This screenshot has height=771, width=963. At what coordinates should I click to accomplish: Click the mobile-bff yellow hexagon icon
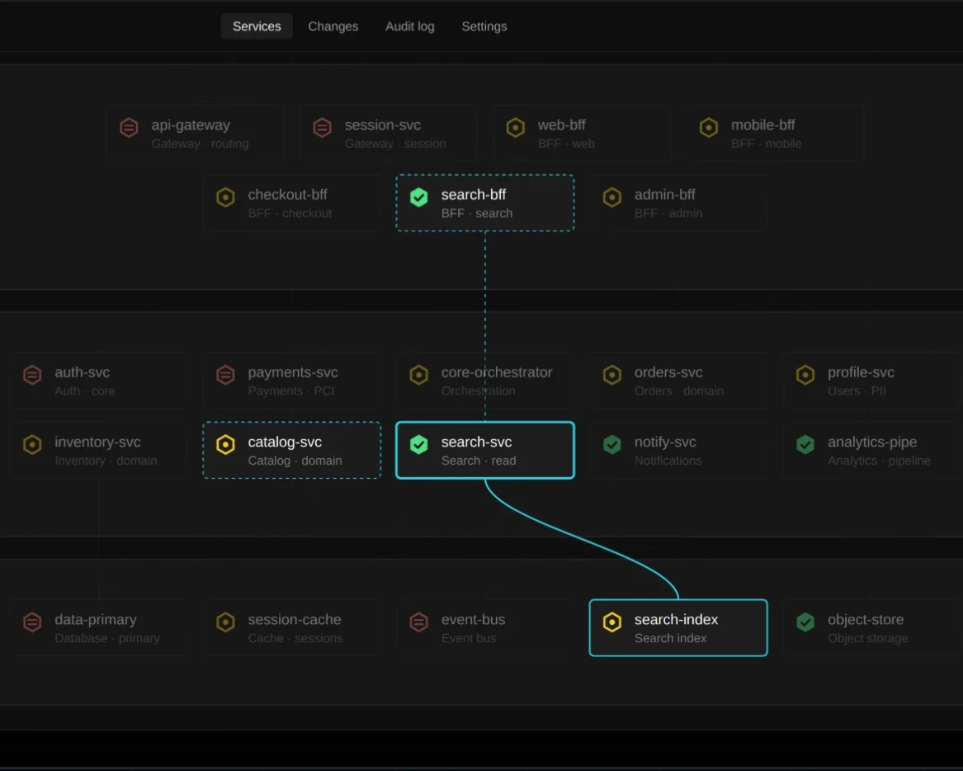pos(708,128)
